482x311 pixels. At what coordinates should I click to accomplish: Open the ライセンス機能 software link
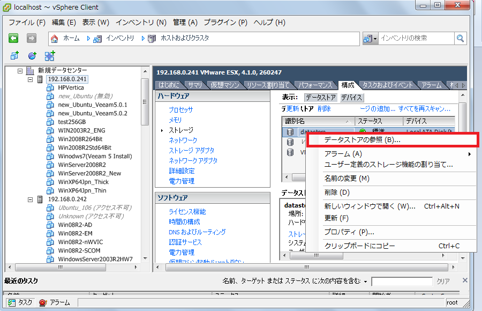point(187,212)
